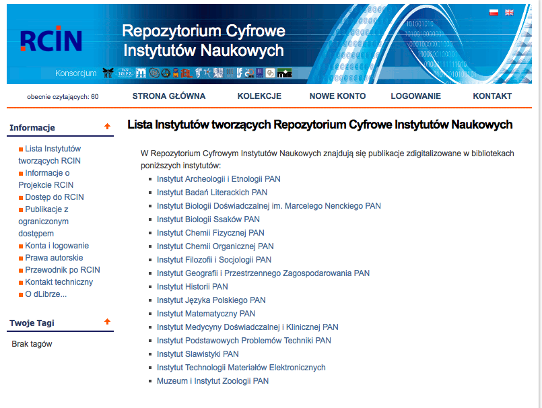Screen dimensions: 542x408
Task: Open Instytut Geografii i Przestrzennego Zagospodarowania
Action: (x=263, y=273)
